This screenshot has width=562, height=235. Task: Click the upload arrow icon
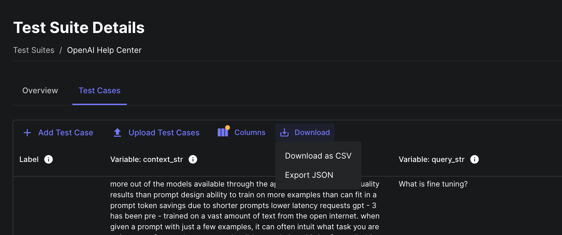(117, 133)
